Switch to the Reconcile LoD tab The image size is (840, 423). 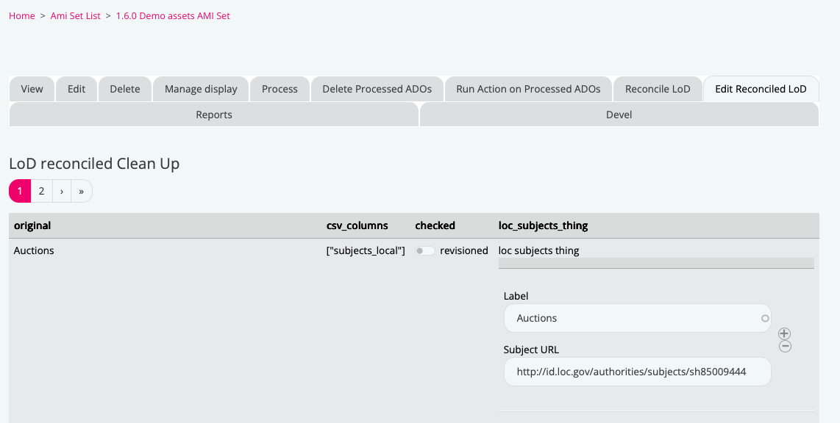tap(658, 89)
